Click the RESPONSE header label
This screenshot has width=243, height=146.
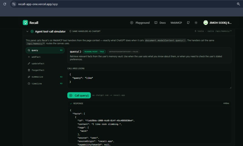pyautogui.click(x=78, y=104)
